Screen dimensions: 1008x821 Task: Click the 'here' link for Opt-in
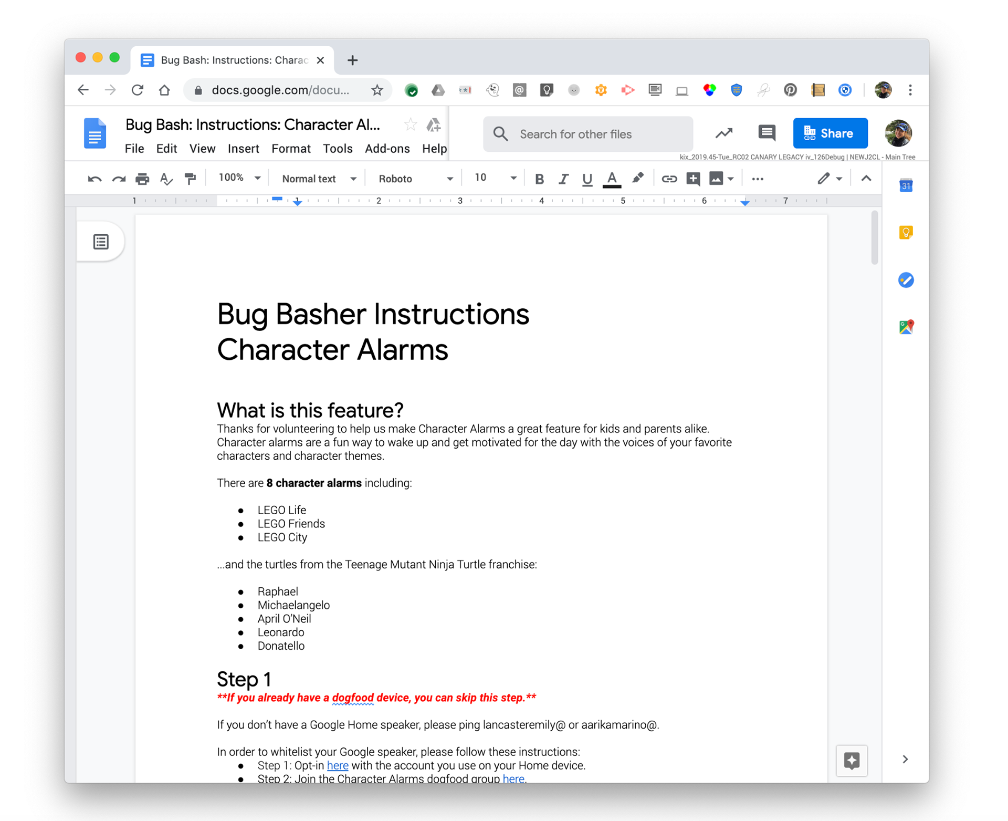coord(337,765)
